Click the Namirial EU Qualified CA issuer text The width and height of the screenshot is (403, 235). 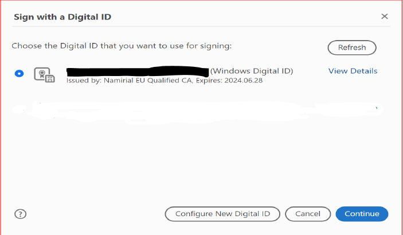pos(148,81)
